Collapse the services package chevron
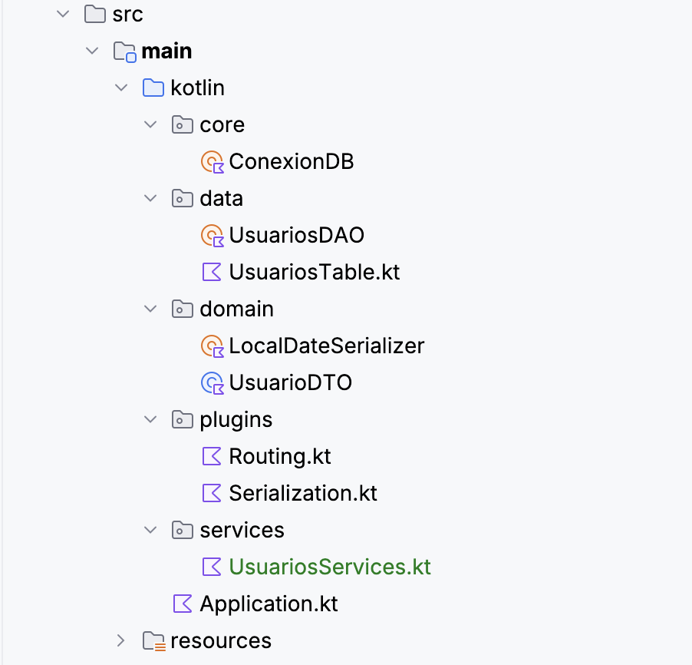 point(150,530)
